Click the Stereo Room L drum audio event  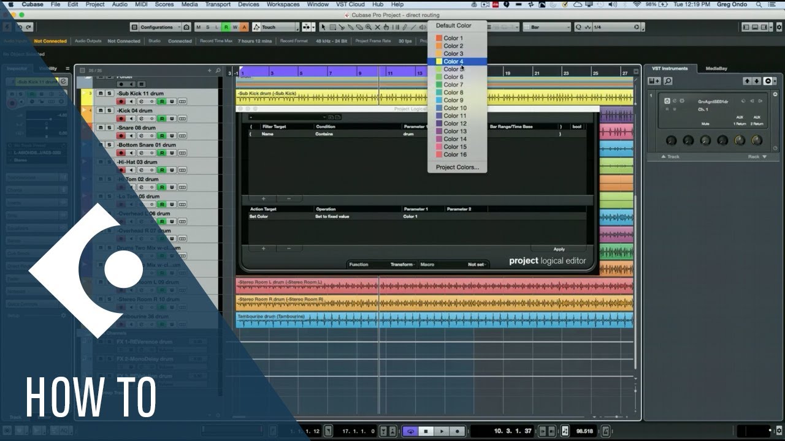click(434, 285)
